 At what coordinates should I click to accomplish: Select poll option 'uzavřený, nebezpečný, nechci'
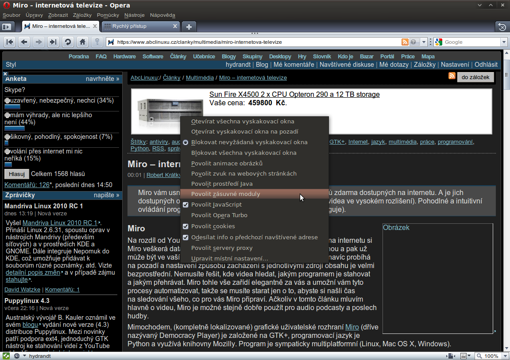coord(7,101)
